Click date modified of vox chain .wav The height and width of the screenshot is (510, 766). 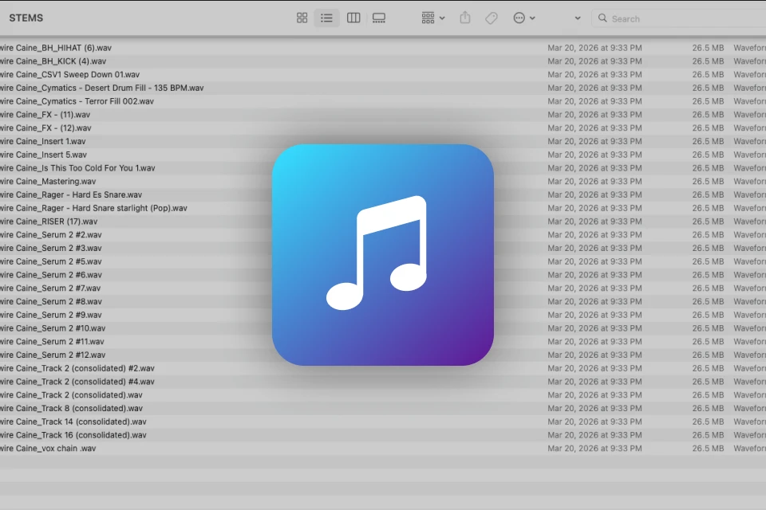pos(594,448)
